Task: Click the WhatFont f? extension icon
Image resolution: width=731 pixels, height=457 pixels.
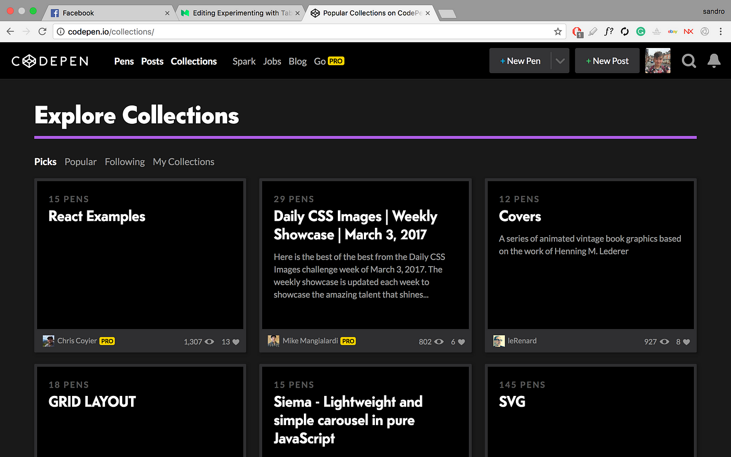Action: [x=609, y=31]
